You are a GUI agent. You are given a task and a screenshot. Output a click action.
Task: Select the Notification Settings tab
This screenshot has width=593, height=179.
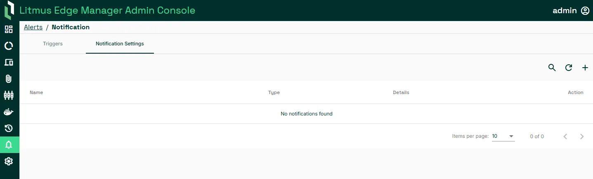120,44
